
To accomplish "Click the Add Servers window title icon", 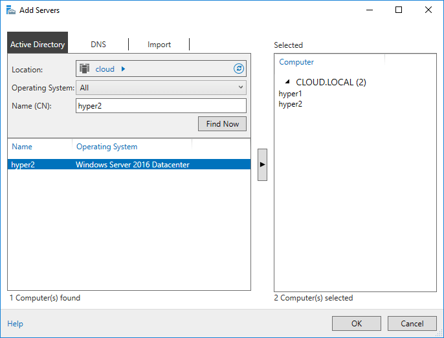I will (x=11, y=10).
